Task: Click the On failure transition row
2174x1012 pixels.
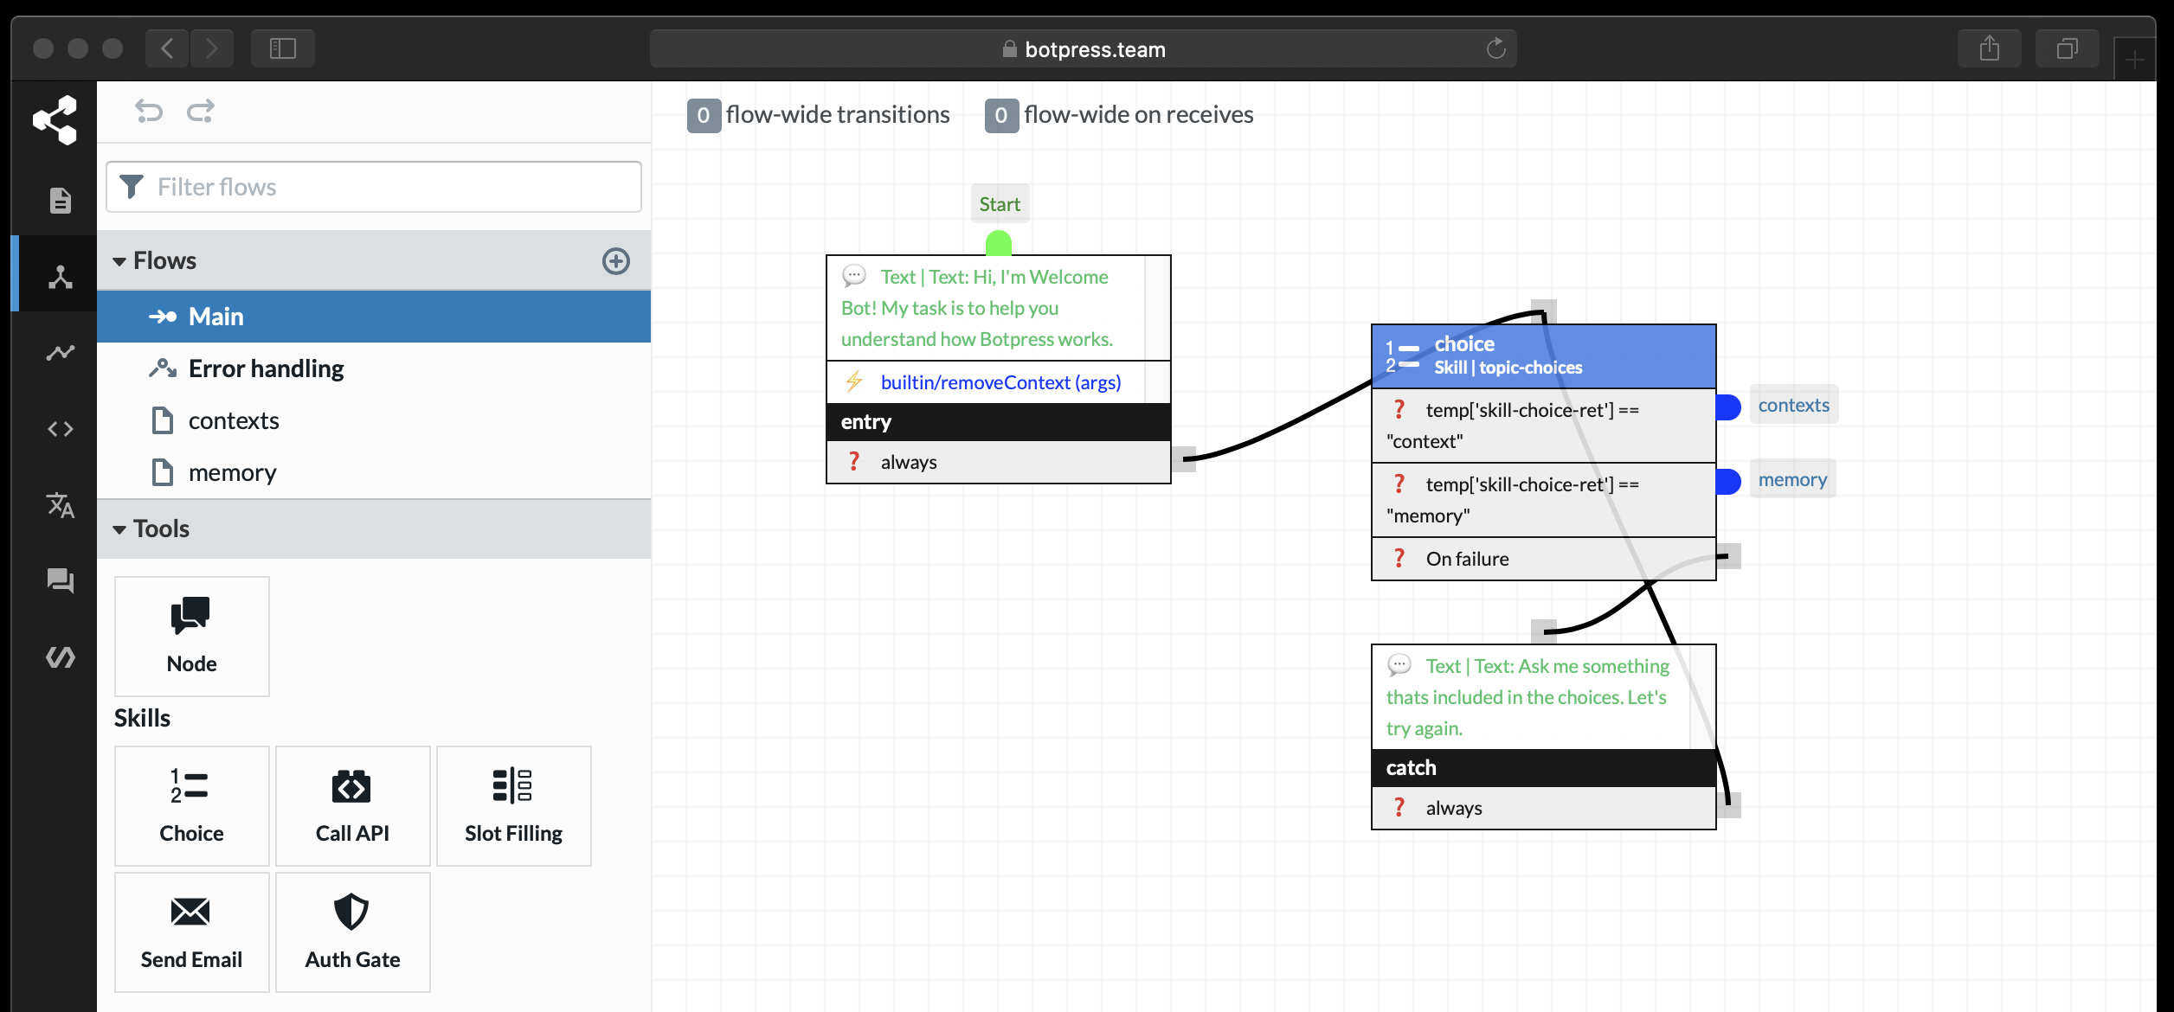Action: click(1544, 559)
